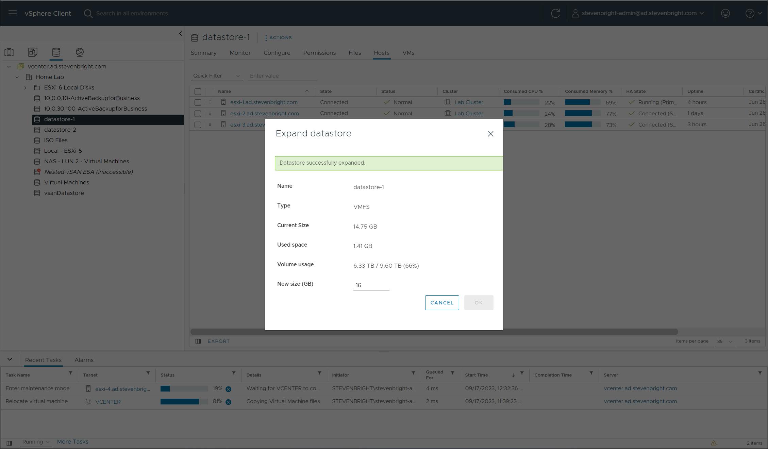Check the esxi-2.ad.stevenbright.com row checkbox
The height and width of the screenshot is (449, 768).
coord(198,114)
